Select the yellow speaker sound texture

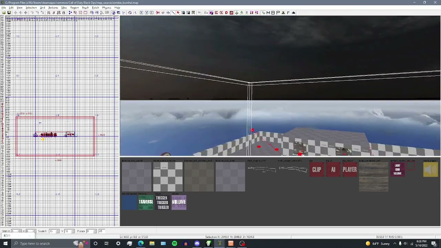pyautogui.click(x=431, y=169)
